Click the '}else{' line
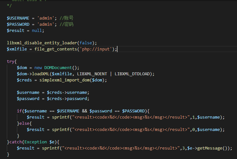 pyautogui.click(x=24, y=123)
